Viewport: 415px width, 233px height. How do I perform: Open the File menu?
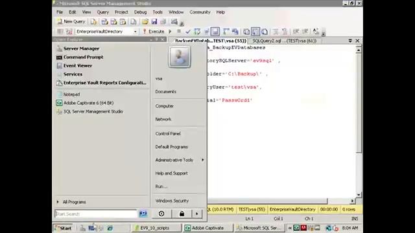click(x=60, y=12)
